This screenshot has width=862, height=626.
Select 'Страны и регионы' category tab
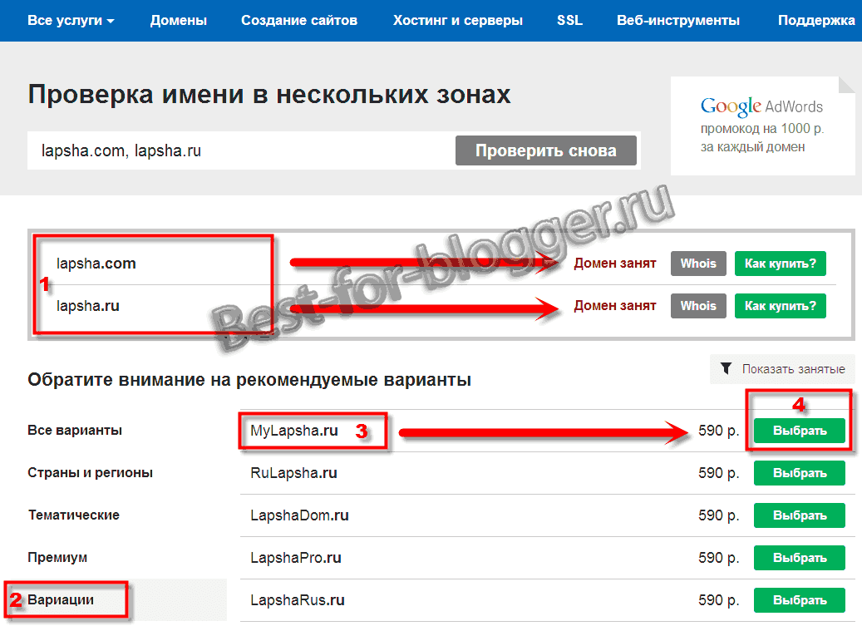[90, 473]
